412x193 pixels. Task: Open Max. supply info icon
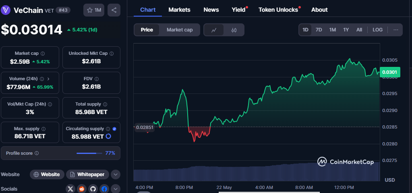pyautogui.click(x=43, y=129)
